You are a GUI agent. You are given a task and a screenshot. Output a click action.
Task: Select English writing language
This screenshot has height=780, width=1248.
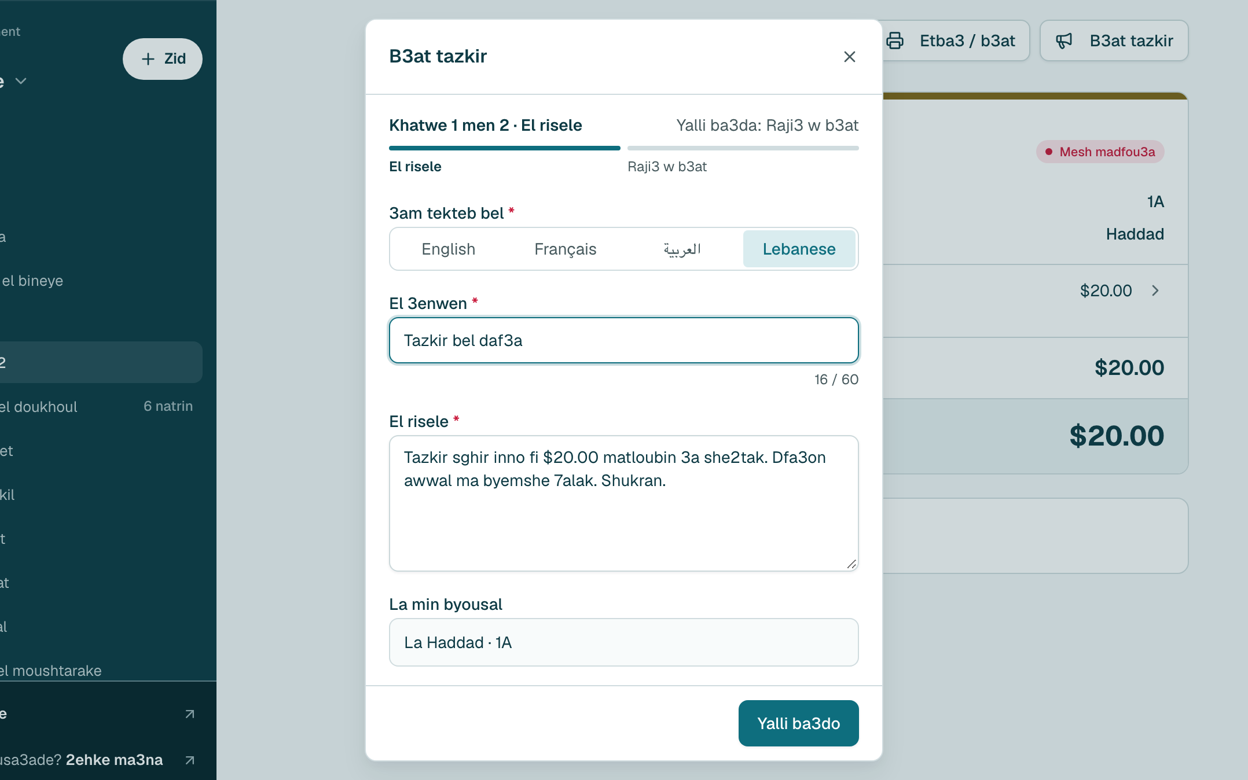(x=449, y=249)
